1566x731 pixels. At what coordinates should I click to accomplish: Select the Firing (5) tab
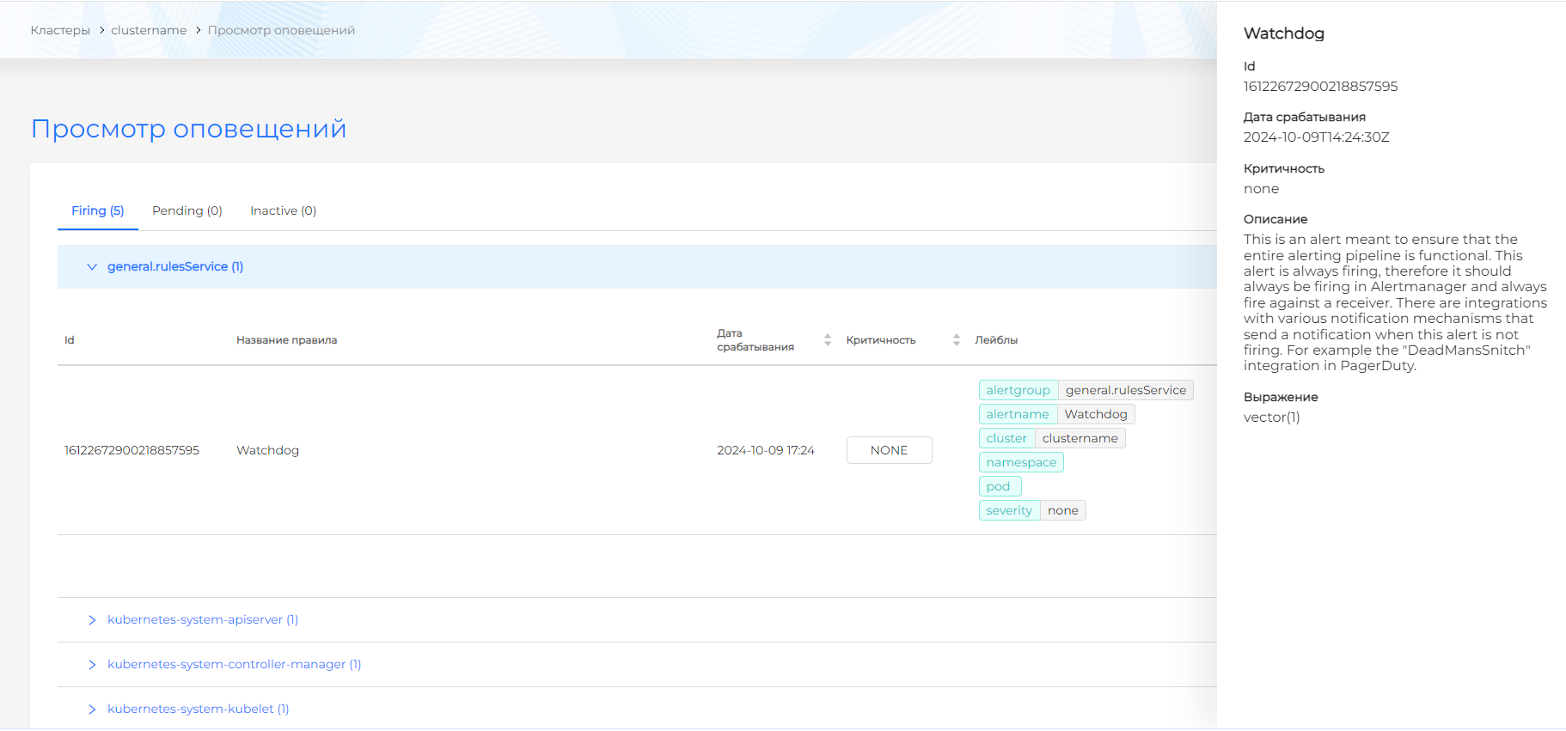[97, 210]
